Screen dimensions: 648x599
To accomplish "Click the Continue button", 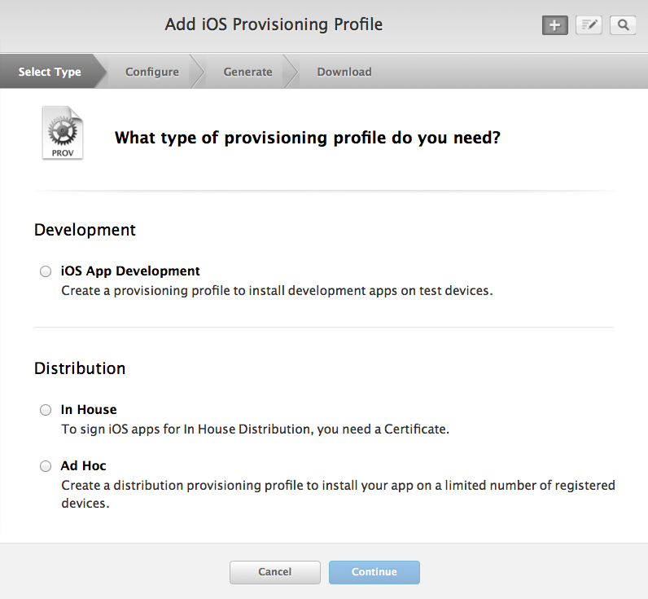I will (x=374, y=572).
